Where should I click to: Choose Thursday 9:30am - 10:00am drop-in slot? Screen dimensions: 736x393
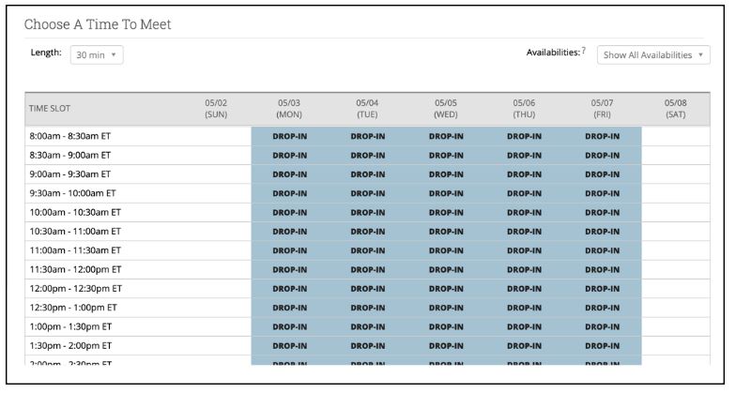524,193
